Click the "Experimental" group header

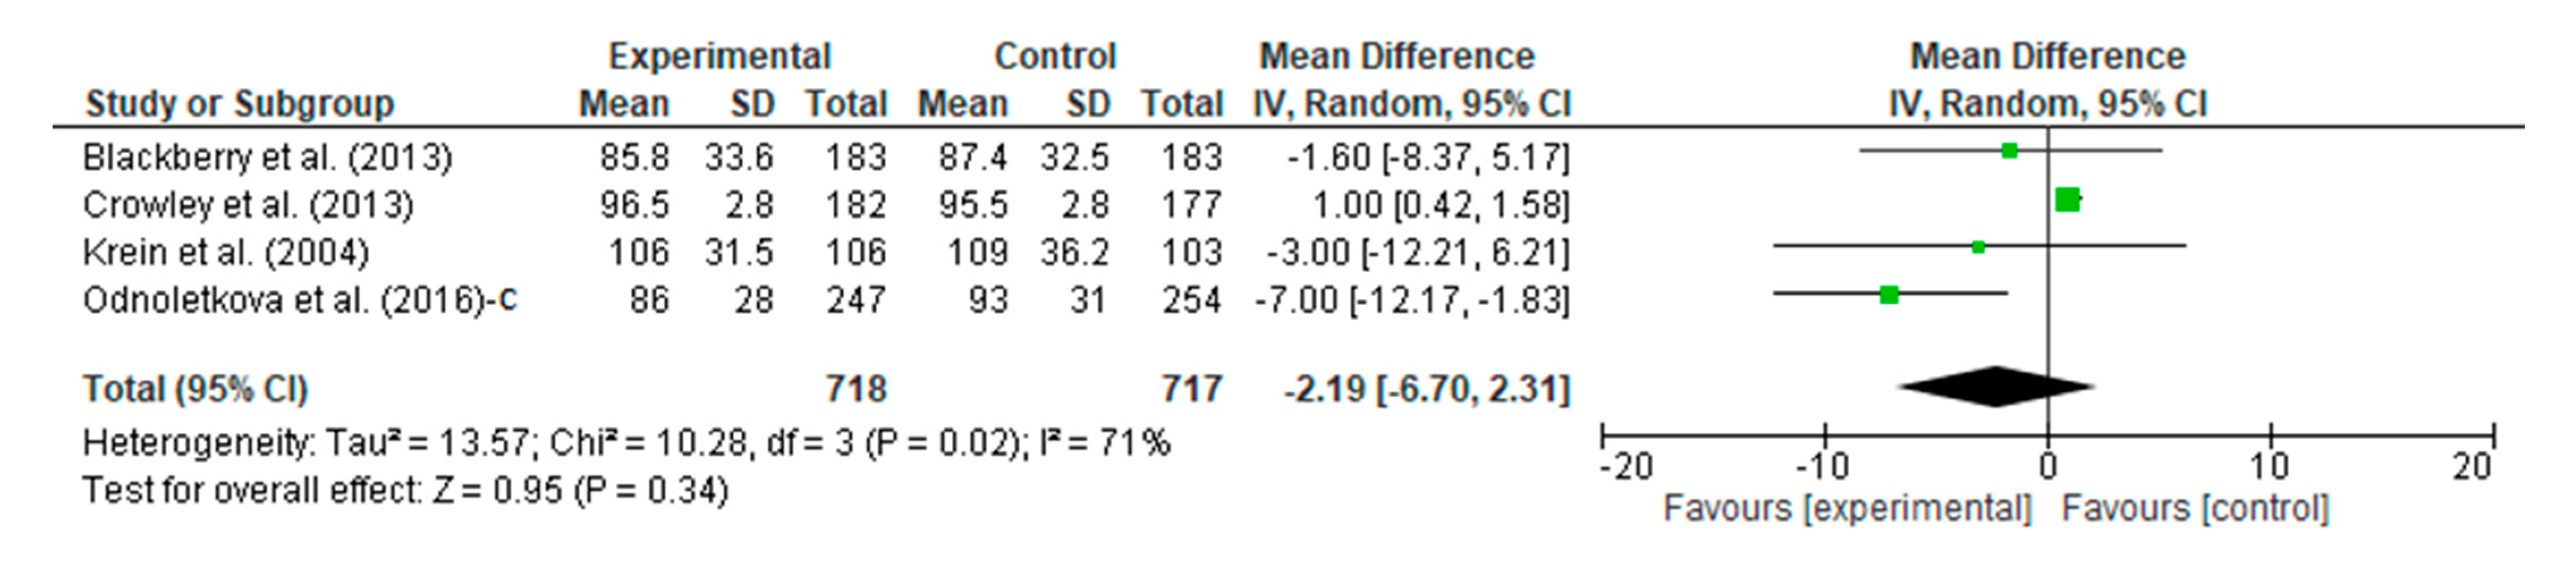[719, 56]
